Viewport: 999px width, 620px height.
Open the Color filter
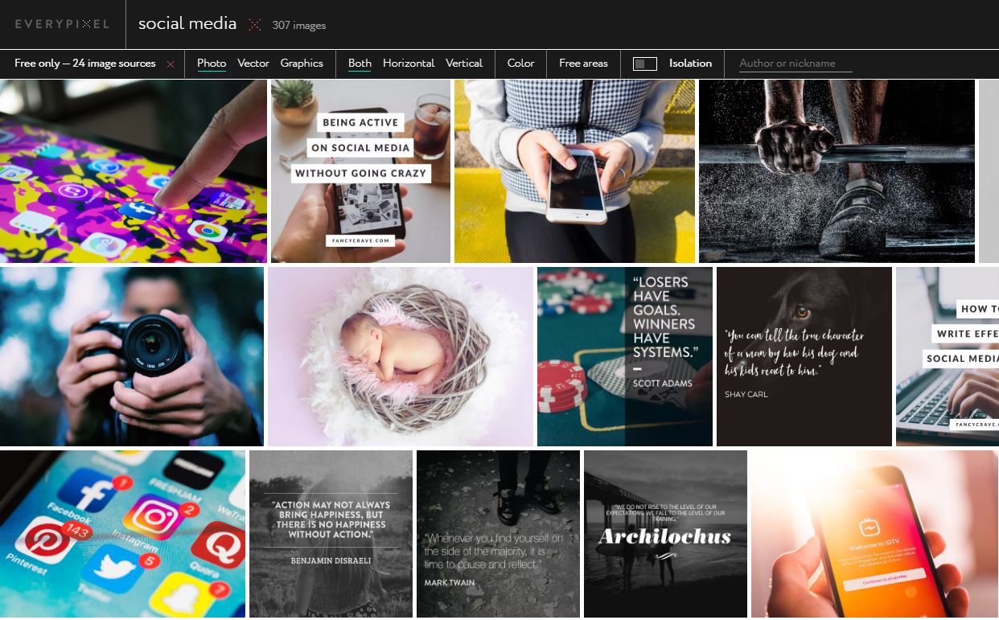[521, 64]
